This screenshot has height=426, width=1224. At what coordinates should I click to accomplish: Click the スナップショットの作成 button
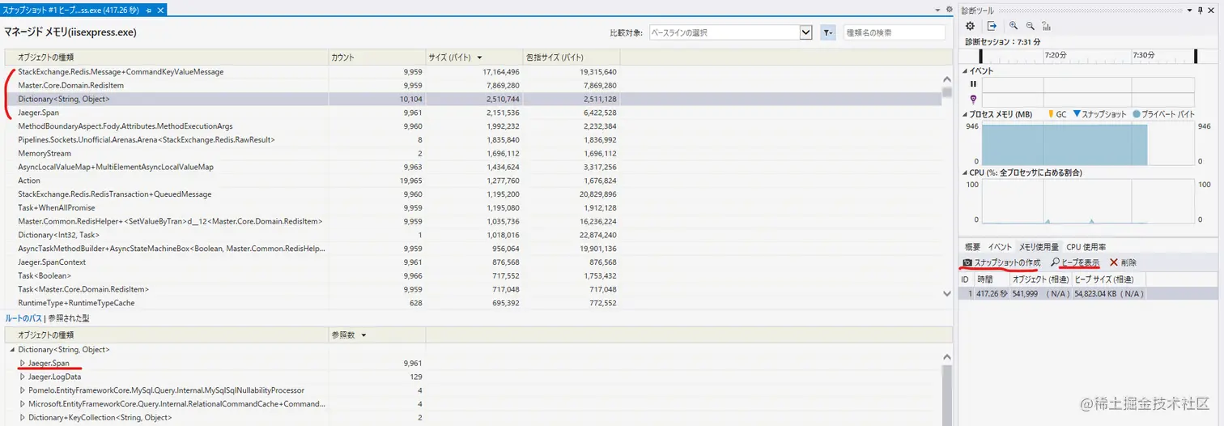pyautogui.click(x=1001, y=262)
